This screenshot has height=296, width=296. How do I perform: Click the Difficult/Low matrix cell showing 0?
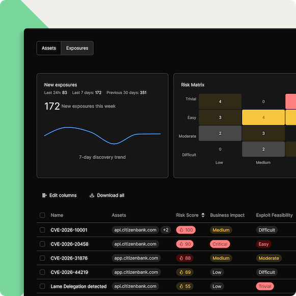tap(220, 149)
